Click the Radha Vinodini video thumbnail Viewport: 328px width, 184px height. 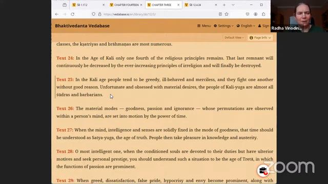(299, 16)
